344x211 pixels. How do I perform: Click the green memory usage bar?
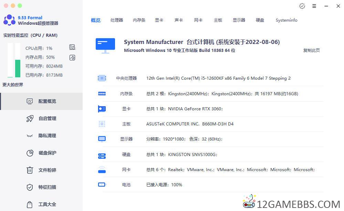pos(18,68)
